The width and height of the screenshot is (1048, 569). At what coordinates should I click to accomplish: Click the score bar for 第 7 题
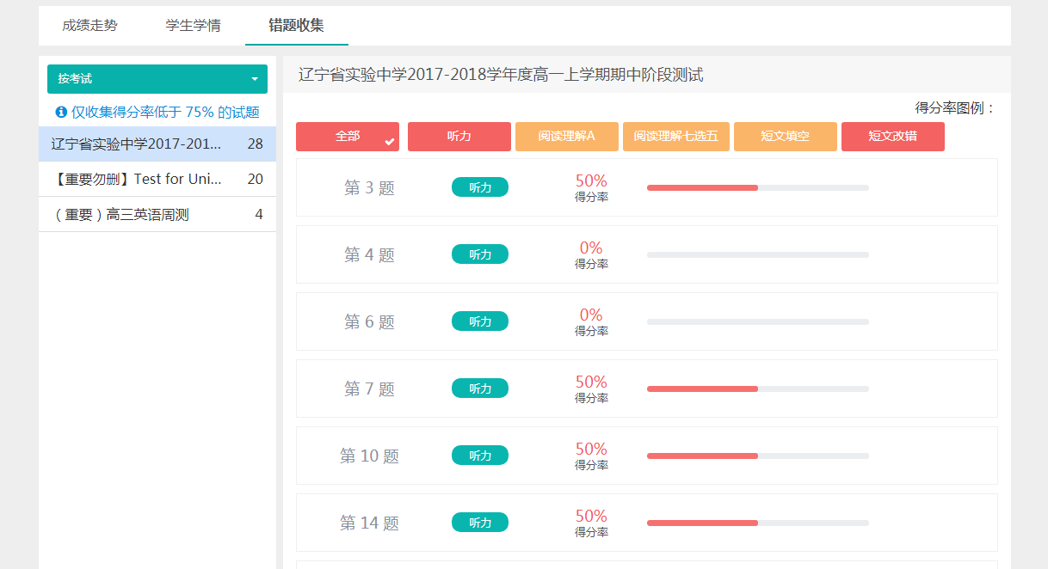[x=758, y=389]
